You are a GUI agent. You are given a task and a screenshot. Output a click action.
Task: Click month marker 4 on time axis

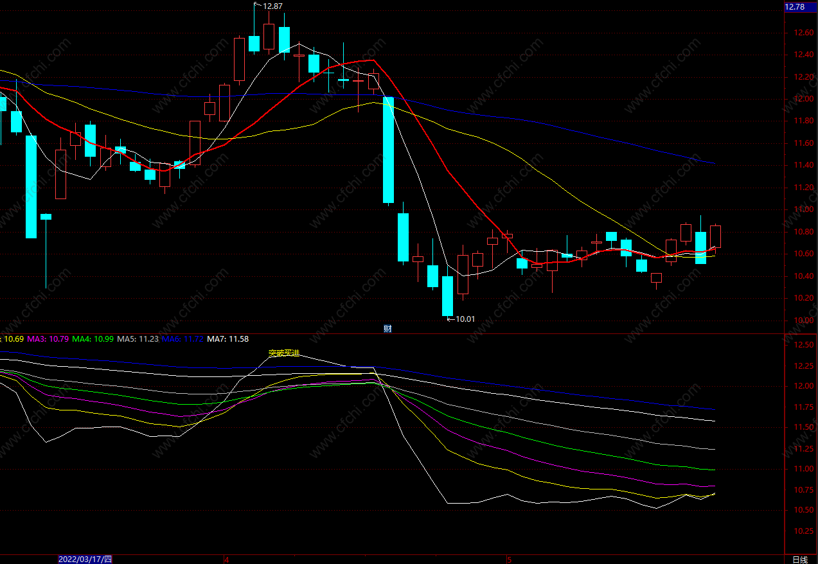click(x=226, y=560)
